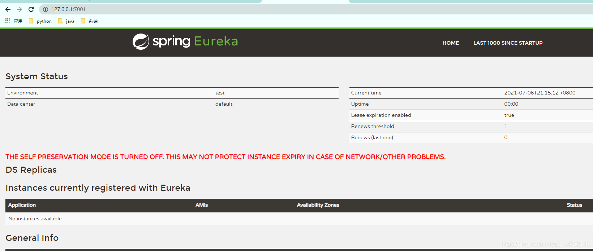Click the Application column header
The height and width of the screenshot is (251, 593).
[22, 205]
